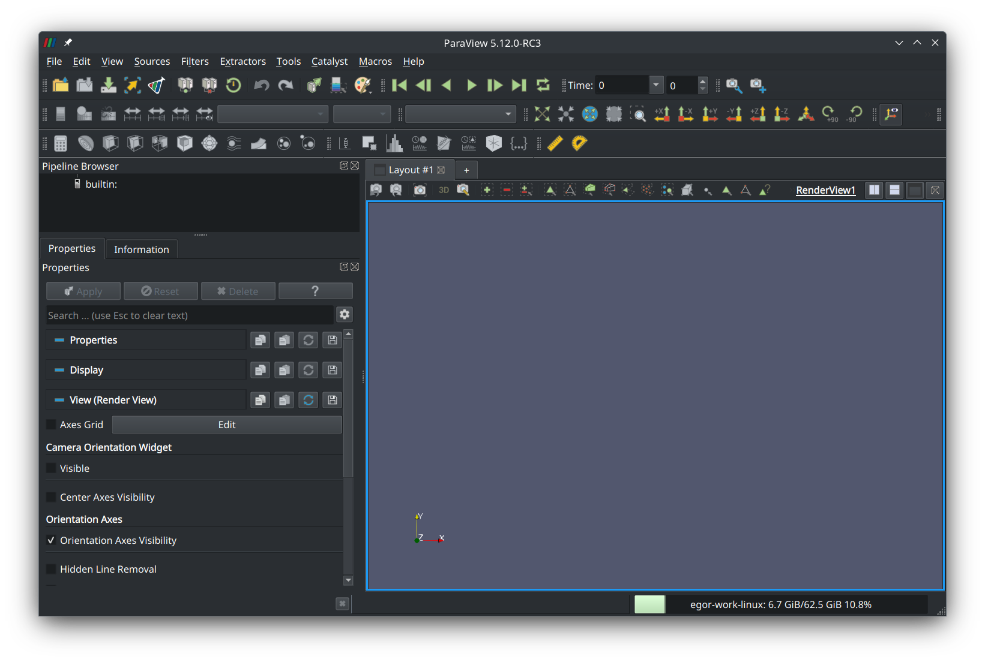Enable Hidden Line Removal checkbox
Viewport: 985px width, 662px height.
point(52,569)
